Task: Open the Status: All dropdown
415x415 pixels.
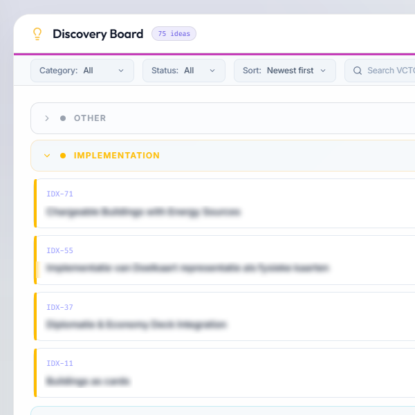Action: point(184,71)
